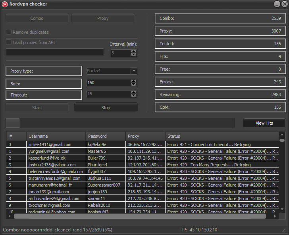Sort by the Status column header

(222, 136)
